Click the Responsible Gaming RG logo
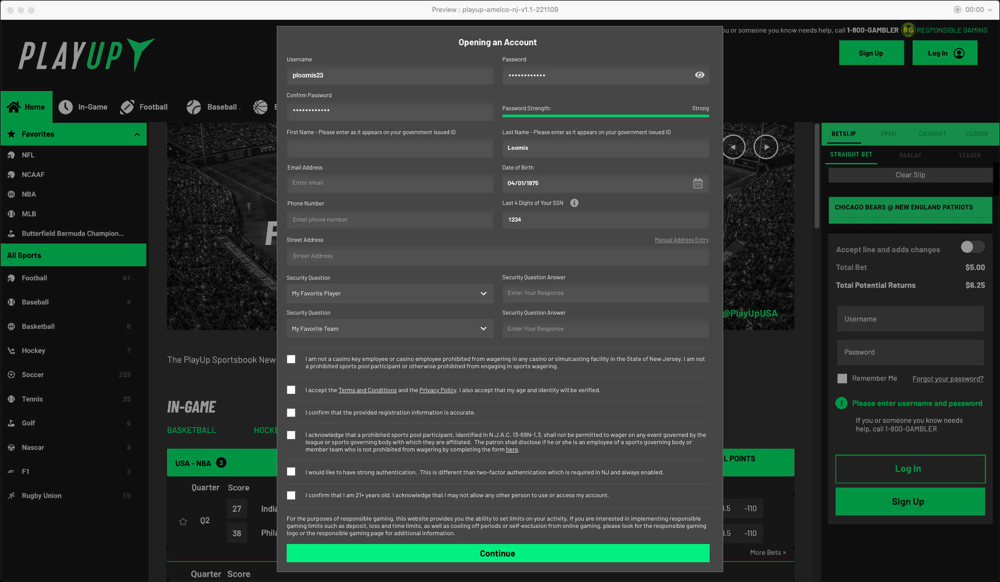 click(908, 30)
